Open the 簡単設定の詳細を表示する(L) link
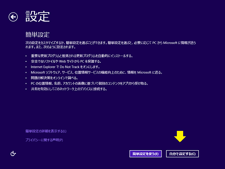 point(46,131)
